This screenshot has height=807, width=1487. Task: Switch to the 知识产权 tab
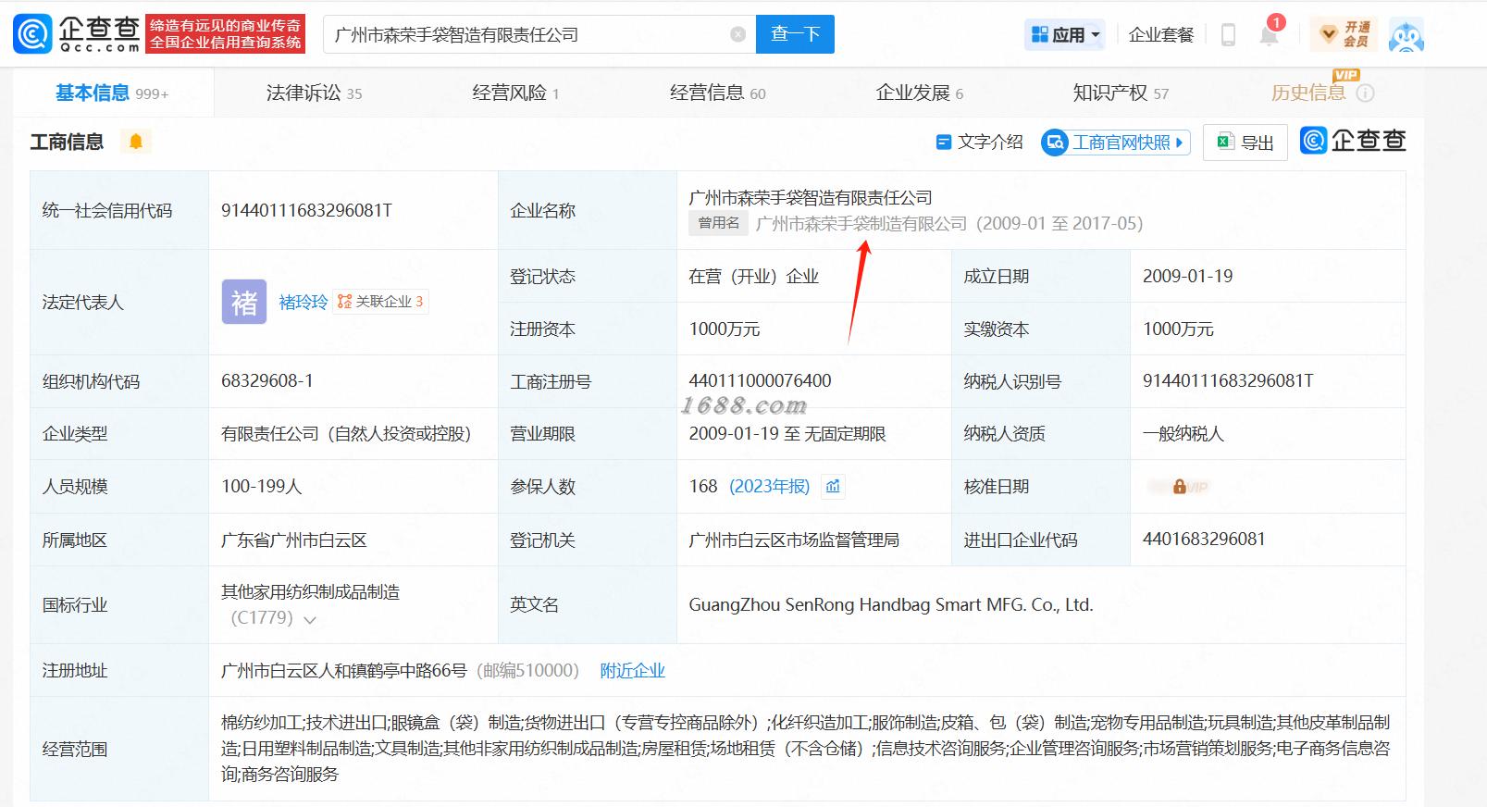tap(1121, 93)
